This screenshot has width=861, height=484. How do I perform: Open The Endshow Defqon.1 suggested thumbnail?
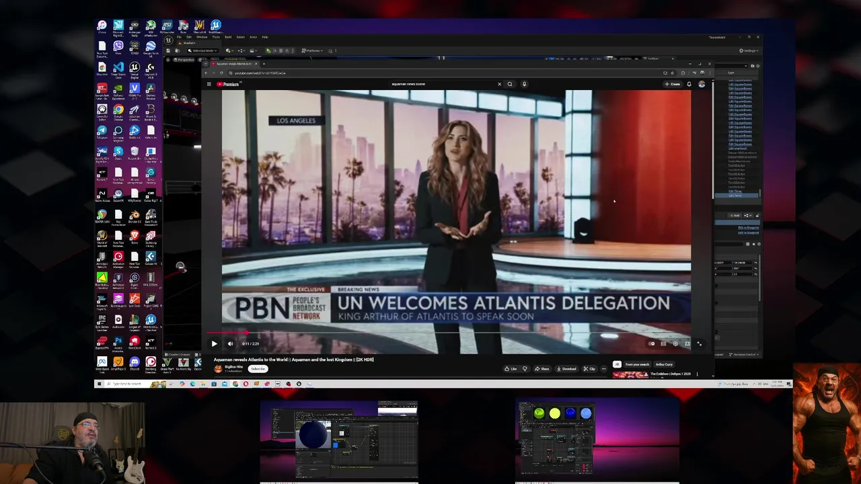[x=630, y=374]
